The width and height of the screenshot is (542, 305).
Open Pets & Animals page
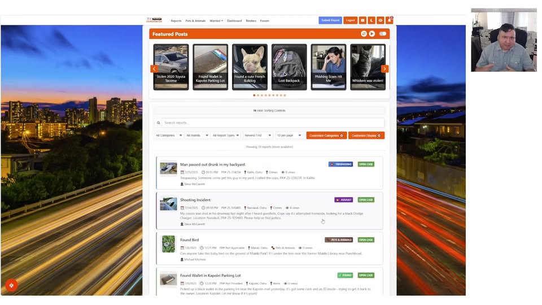(x=195, y=21)
